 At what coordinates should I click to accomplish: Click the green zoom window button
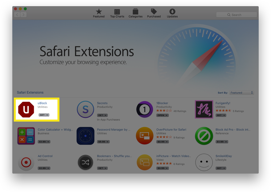point(25,9)
